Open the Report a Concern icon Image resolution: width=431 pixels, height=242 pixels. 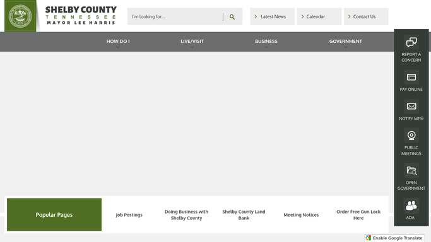point(411,42)
